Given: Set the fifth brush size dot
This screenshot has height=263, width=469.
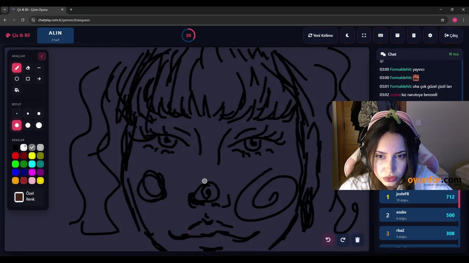Looking at the screenshot, I should (28, 125).
